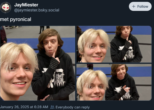View the bottom-right photo thumbnail
The width and height of the screenshot is (154, 110).
(x=114, y=82)
